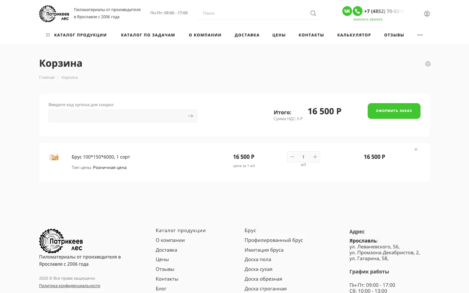
Task: Open Каталог продукции menu
Action: coord(77,35)
